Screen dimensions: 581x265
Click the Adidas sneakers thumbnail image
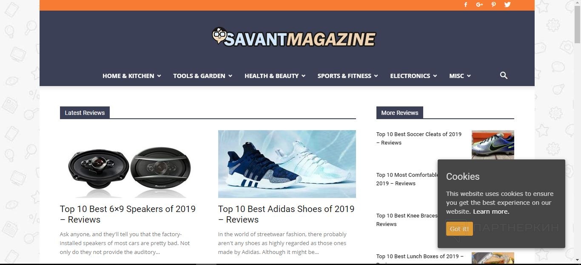tap(287, 164)
